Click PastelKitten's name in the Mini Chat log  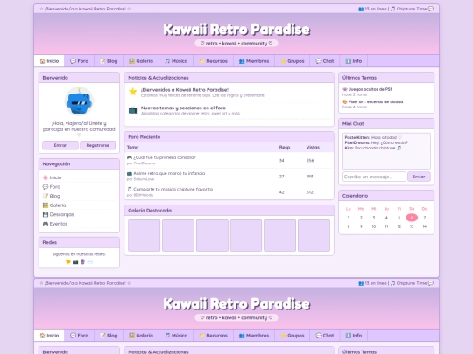tap(357, 137)
